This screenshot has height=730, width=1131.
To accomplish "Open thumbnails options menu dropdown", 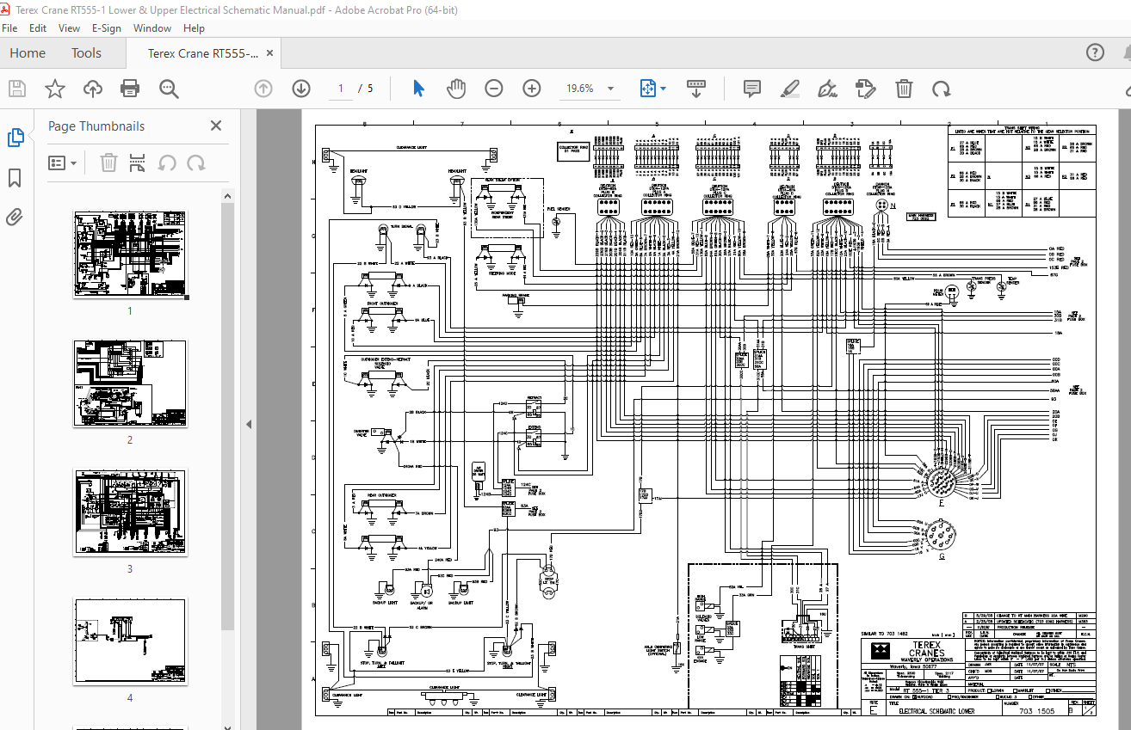I will pyautogui.click(x=63, y=162).
